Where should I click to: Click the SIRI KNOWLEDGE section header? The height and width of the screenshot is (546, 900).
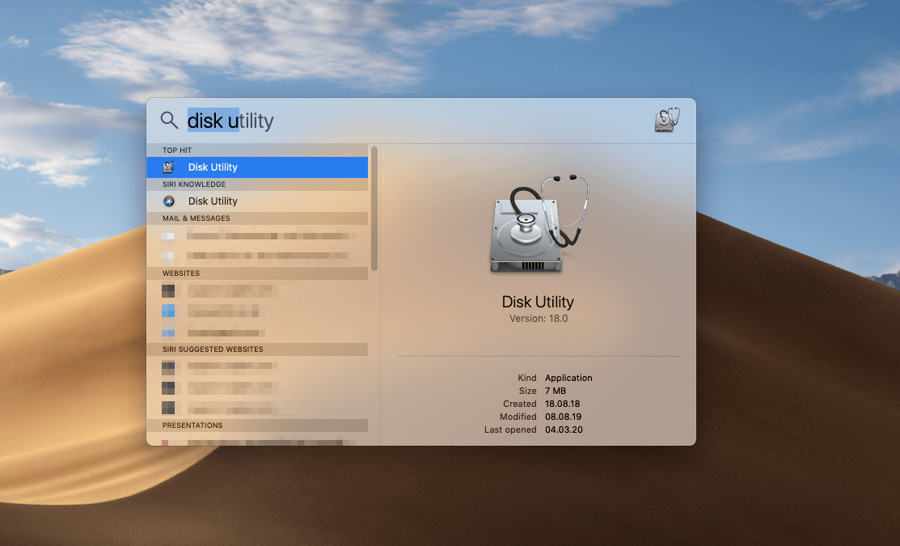click(x=257, y=184)
